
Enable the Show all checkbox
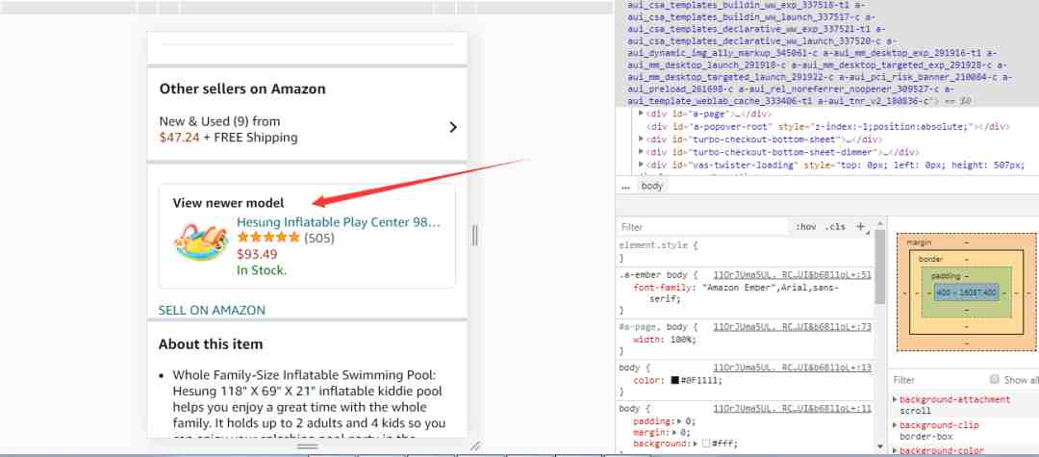pyautogui.click(x=994, y=379)
